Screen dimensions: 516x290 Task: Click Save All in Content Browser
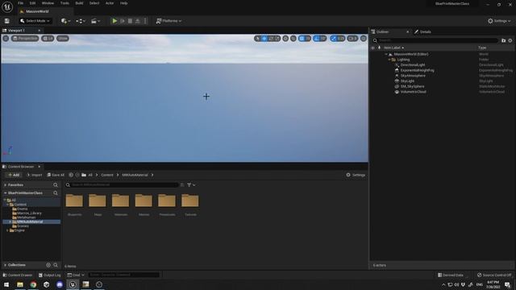(x=56, y=175)
